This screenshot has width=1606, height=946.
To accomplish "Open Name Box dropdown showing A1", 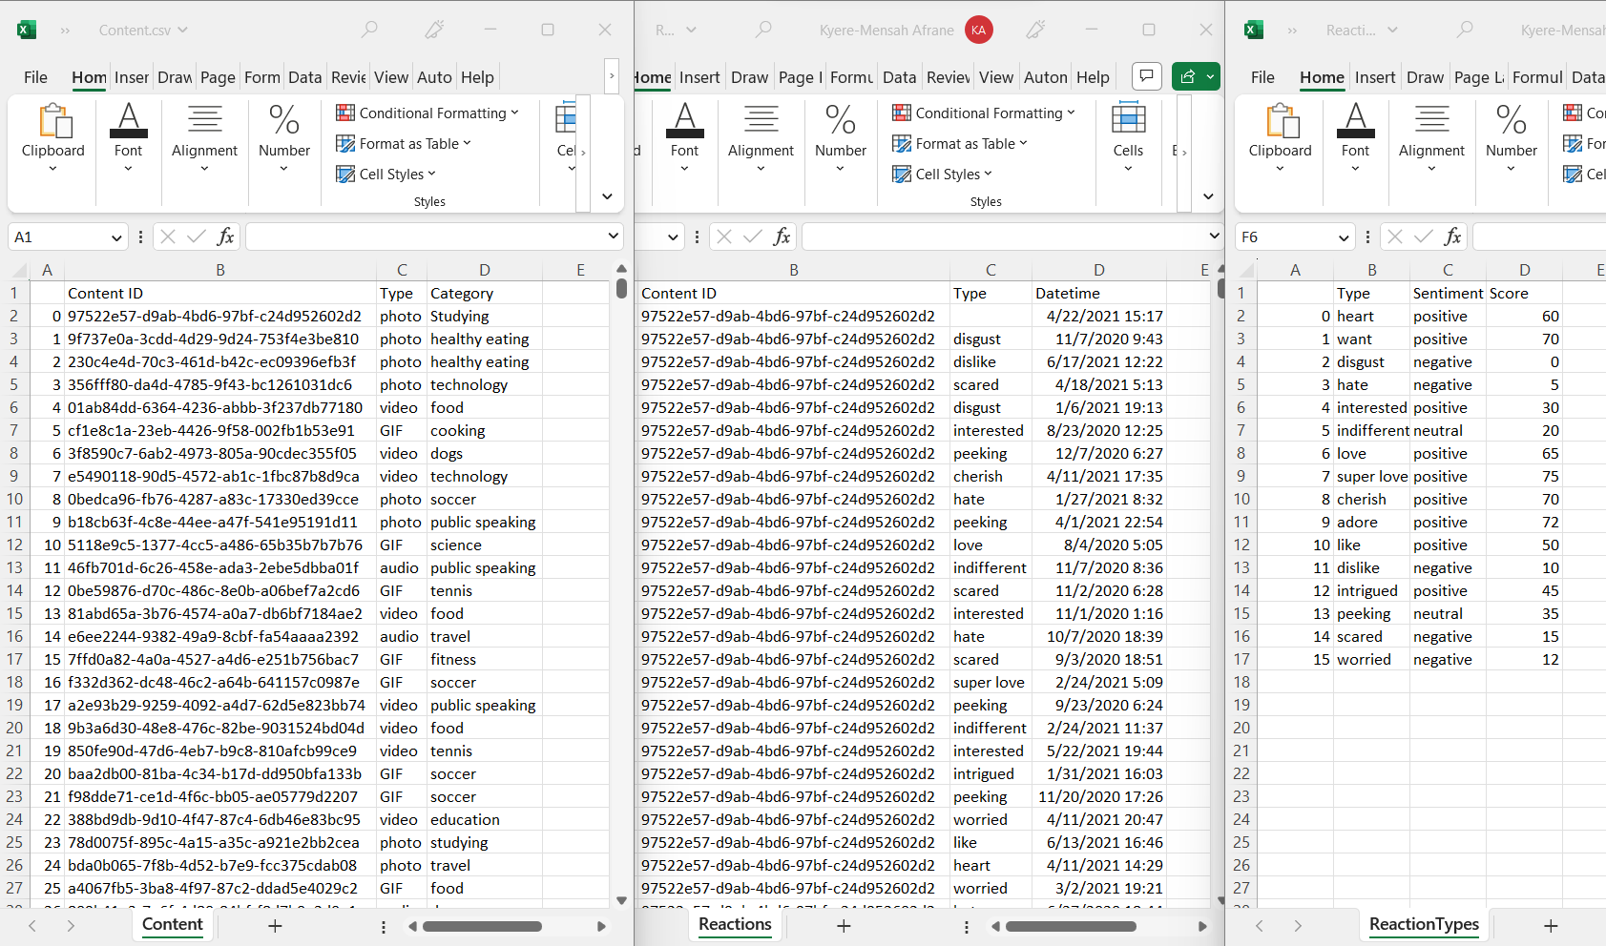I will [x=116, y=237].
